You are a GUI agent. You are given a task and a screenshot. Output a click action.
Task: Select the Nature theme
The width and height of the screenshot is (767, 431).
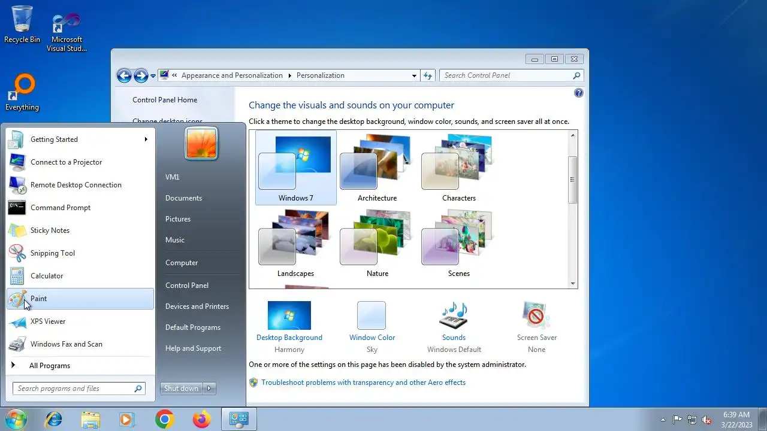pyautogui.click(x=378, y=243)
